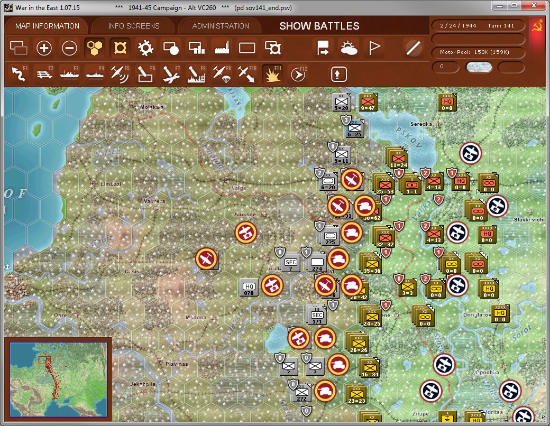Click the overview minimap thumbnail
550x426 pixels.
pyautogui.click(x=58, y=379)
